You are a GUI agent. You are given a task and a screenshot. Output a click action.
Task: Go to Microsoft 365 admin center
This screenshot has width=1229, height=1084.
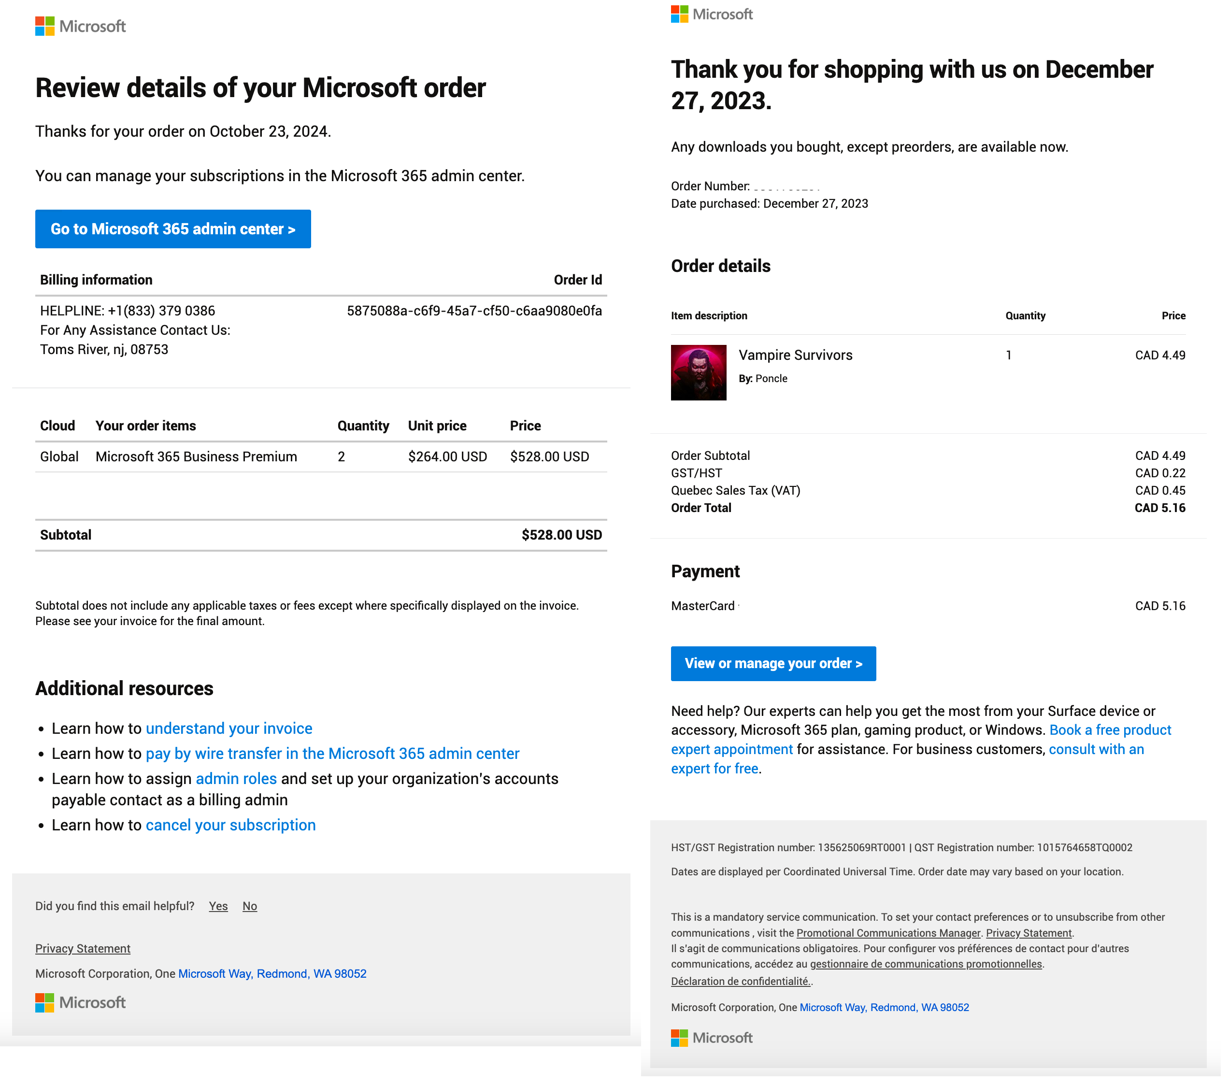point(173,229)
